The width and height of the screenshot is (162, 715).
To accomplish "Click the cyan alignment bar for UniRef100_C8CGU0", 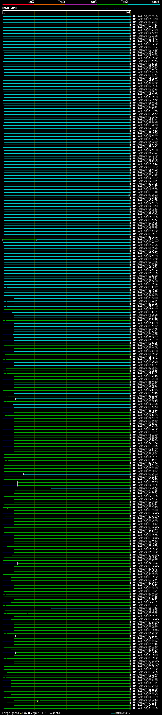I will (x=67, y=16).
